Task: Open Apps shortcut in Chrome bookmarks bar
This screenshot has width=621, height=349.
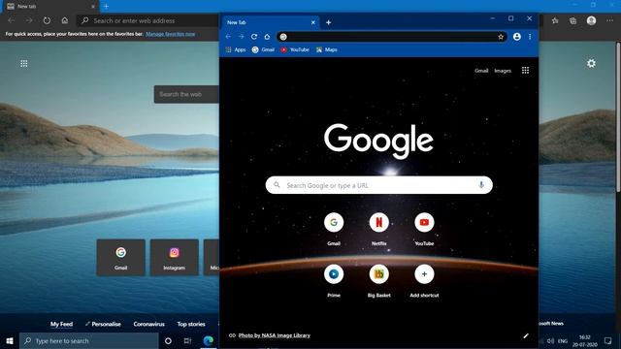Action: (236, 49)
